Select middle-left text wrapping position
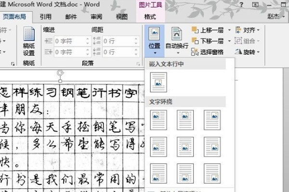The height and width of the screenshot is (192, 289). pos(158,146)
